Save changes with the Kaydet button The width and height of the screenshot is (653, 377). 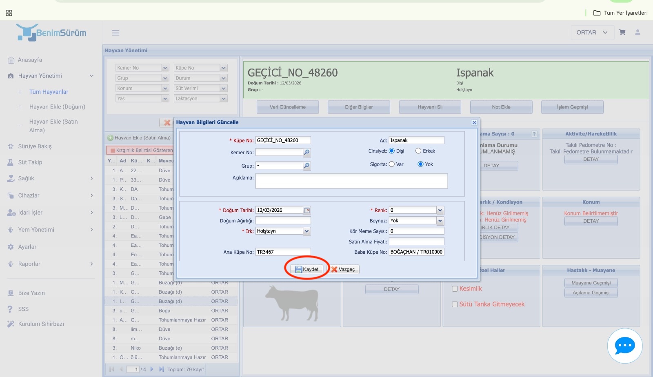tap(307, 269)
